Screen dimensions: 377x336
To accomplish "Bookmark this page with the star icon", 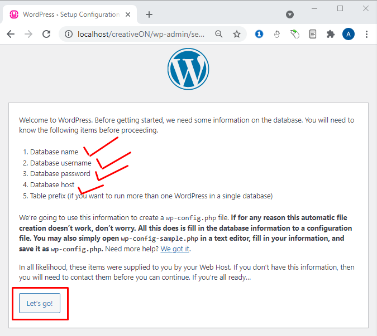I will coord(237,34).
